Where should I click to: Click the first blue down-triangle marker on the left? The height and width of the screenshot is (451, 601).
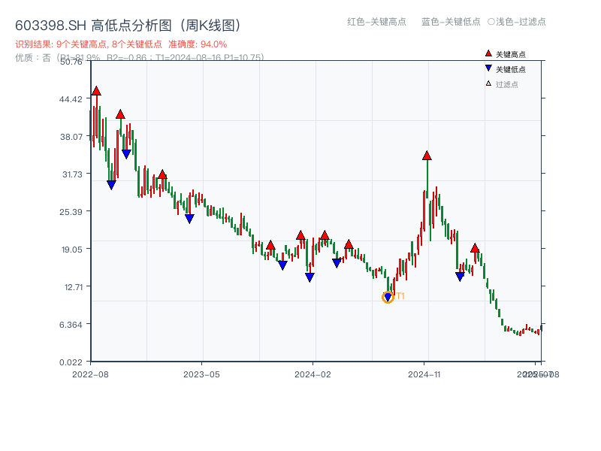click(x=111, y=183)
